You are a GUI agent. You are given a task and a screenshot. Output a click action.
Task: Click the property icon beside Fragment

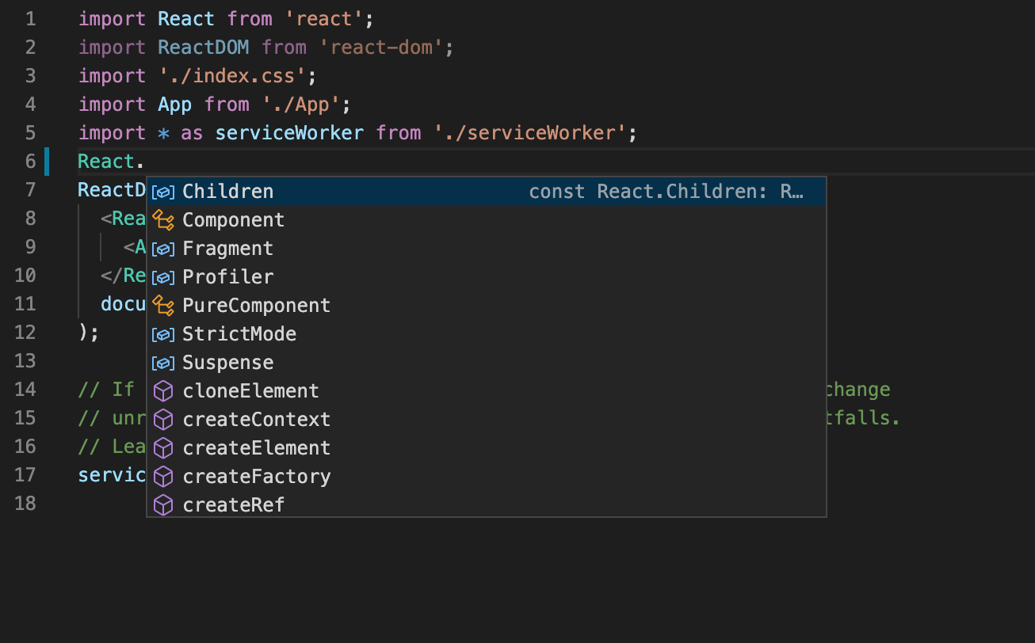coord(163,248)
